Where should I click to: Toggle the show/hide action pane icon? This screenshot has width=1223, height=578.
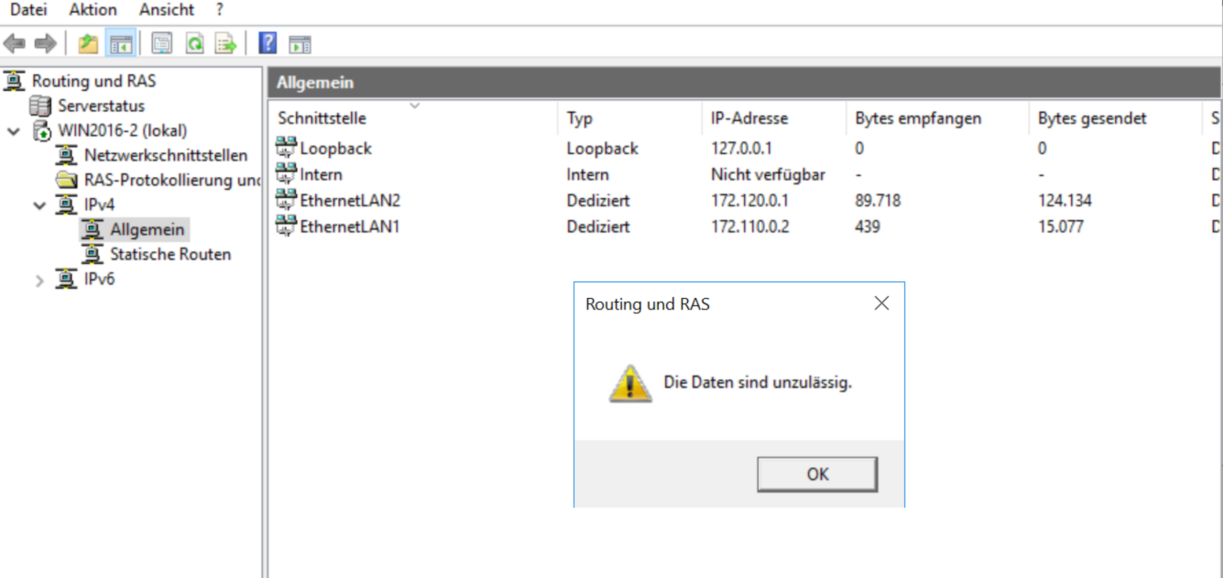[x=300, y=45]
